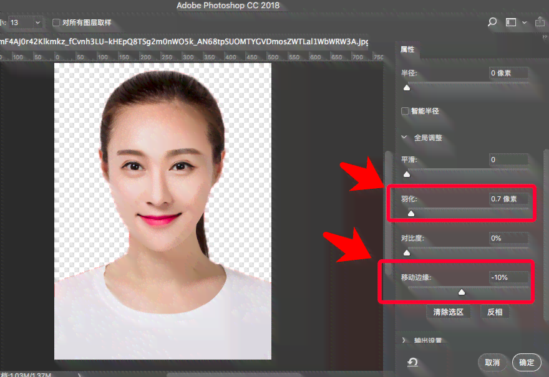Open workspace layout dropdown arrow
Screen dimensions: 549x377
click(524, 22)
